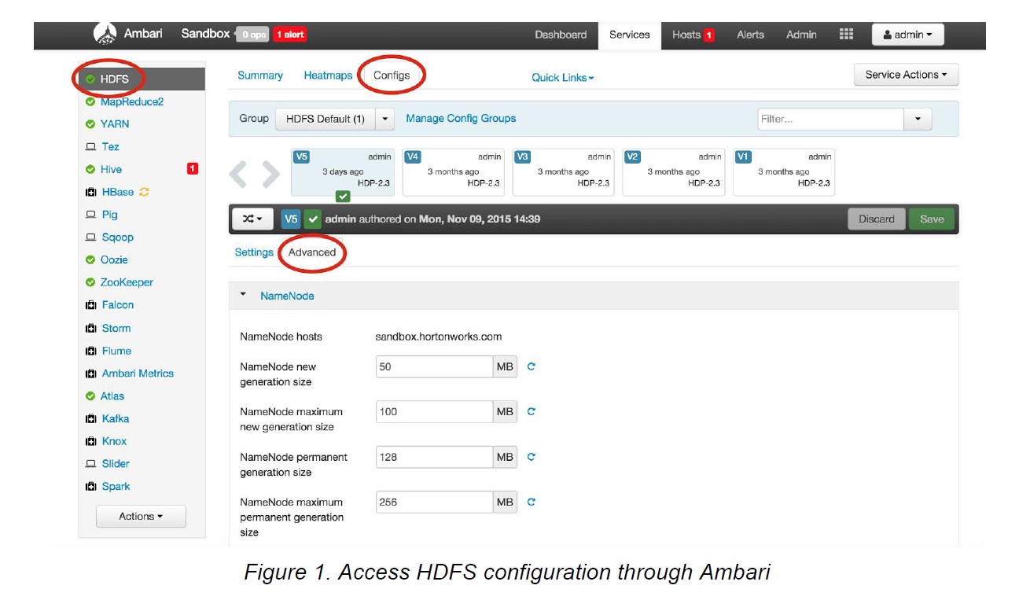Viewport: 1030px width, 600px height.
Task: Select the V4 config version card
Action: pyautogui.click(x=453, y=172)
